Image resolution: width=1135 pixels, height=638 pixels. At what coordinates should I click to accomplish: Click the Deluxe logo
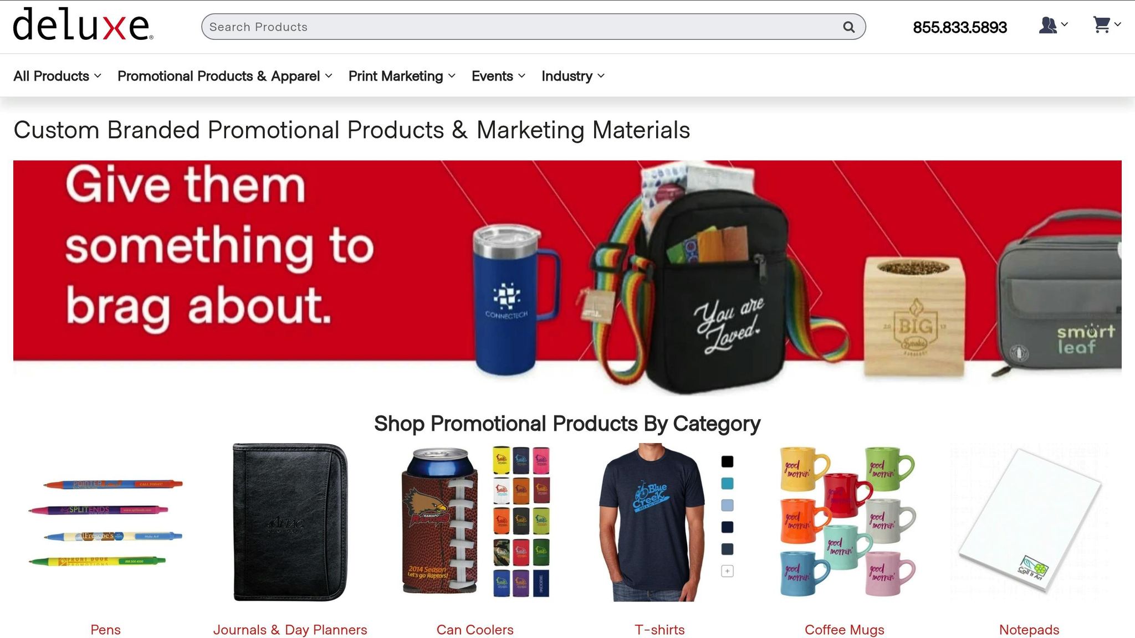click(x=83, y=24)
